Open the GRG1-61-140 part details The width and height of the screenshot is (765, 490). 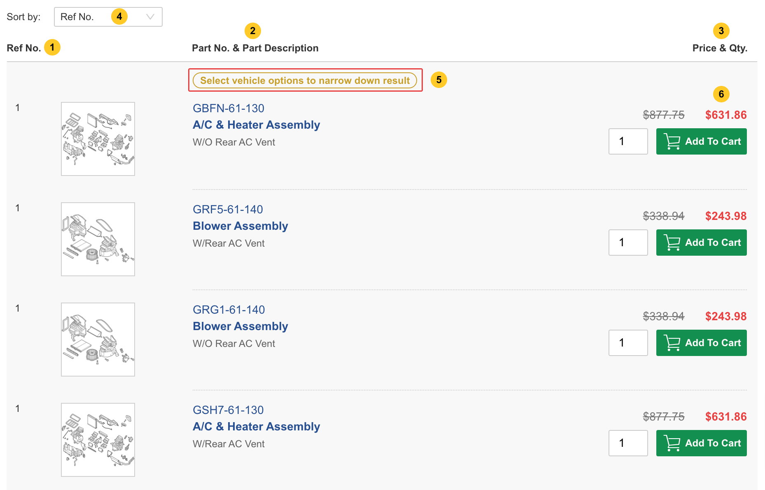229,310
